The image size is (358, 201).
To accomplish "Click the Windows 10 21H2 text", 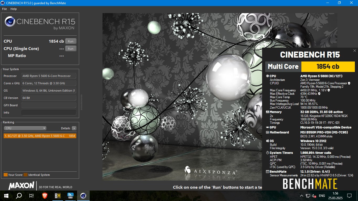I will (x=313, y=141).
